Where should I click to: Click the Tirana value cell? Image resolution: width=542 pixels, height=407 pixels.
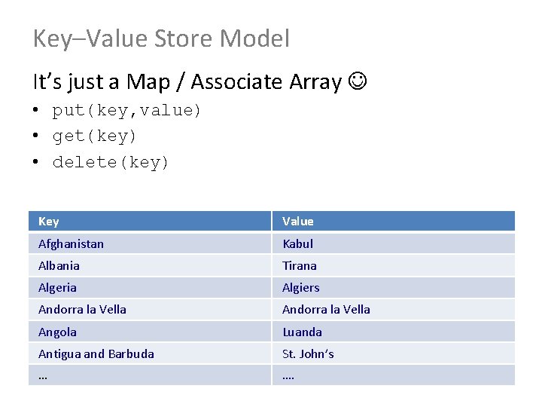300,265
